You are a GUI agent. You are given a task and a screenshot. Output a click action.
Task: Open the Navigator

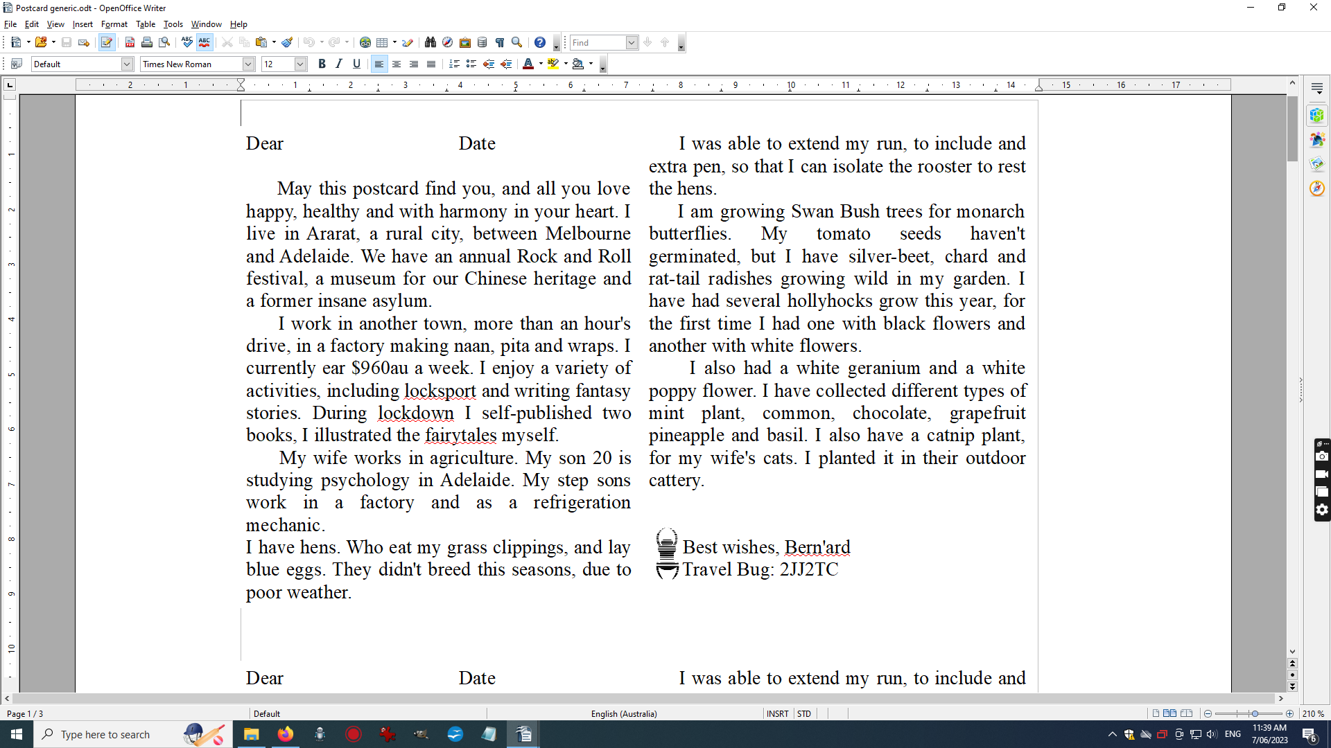coord(448,42)
